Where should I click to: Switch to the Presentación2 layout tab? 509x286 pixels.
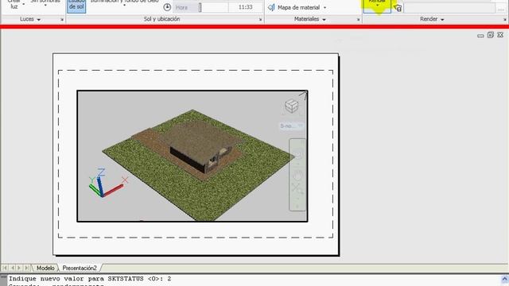tap(80, 269)
